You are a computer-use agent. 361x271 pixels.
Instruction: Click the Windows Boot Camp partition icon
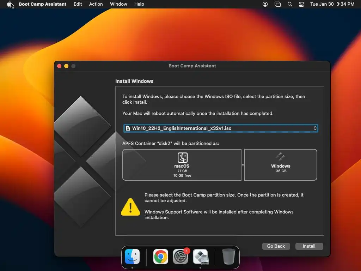[x=280, y=157]
